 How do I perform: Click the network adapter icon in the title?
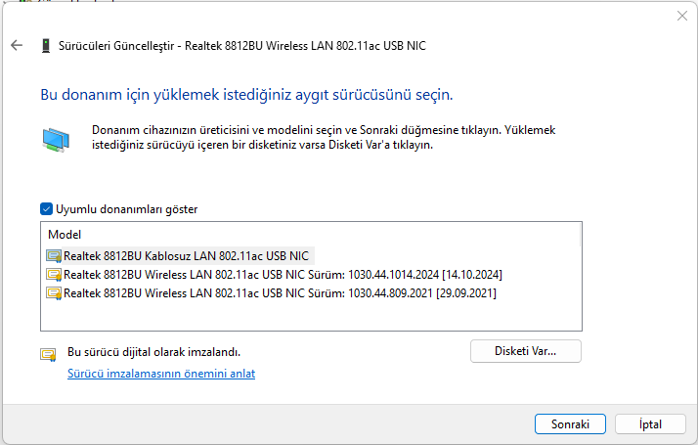pyautogui.click(x=45, y=45)
